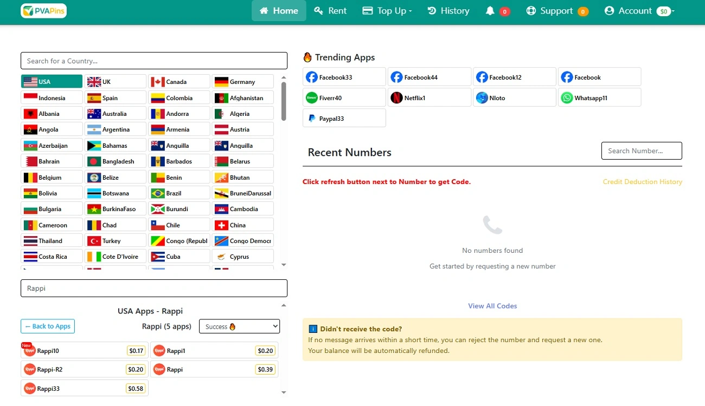The image size is (705, 406).
Task: Pick the Netflix1 app icon
Action: tap(396, 98)
